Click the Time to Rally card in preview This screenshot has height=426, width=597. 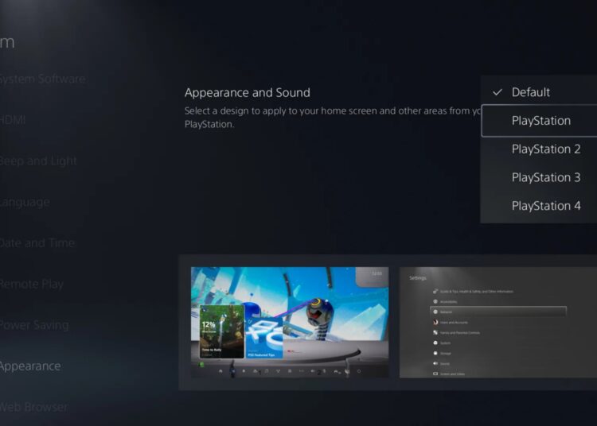[222, 331]
